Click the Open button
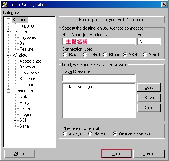169x161 pixels. pos(116,154)
